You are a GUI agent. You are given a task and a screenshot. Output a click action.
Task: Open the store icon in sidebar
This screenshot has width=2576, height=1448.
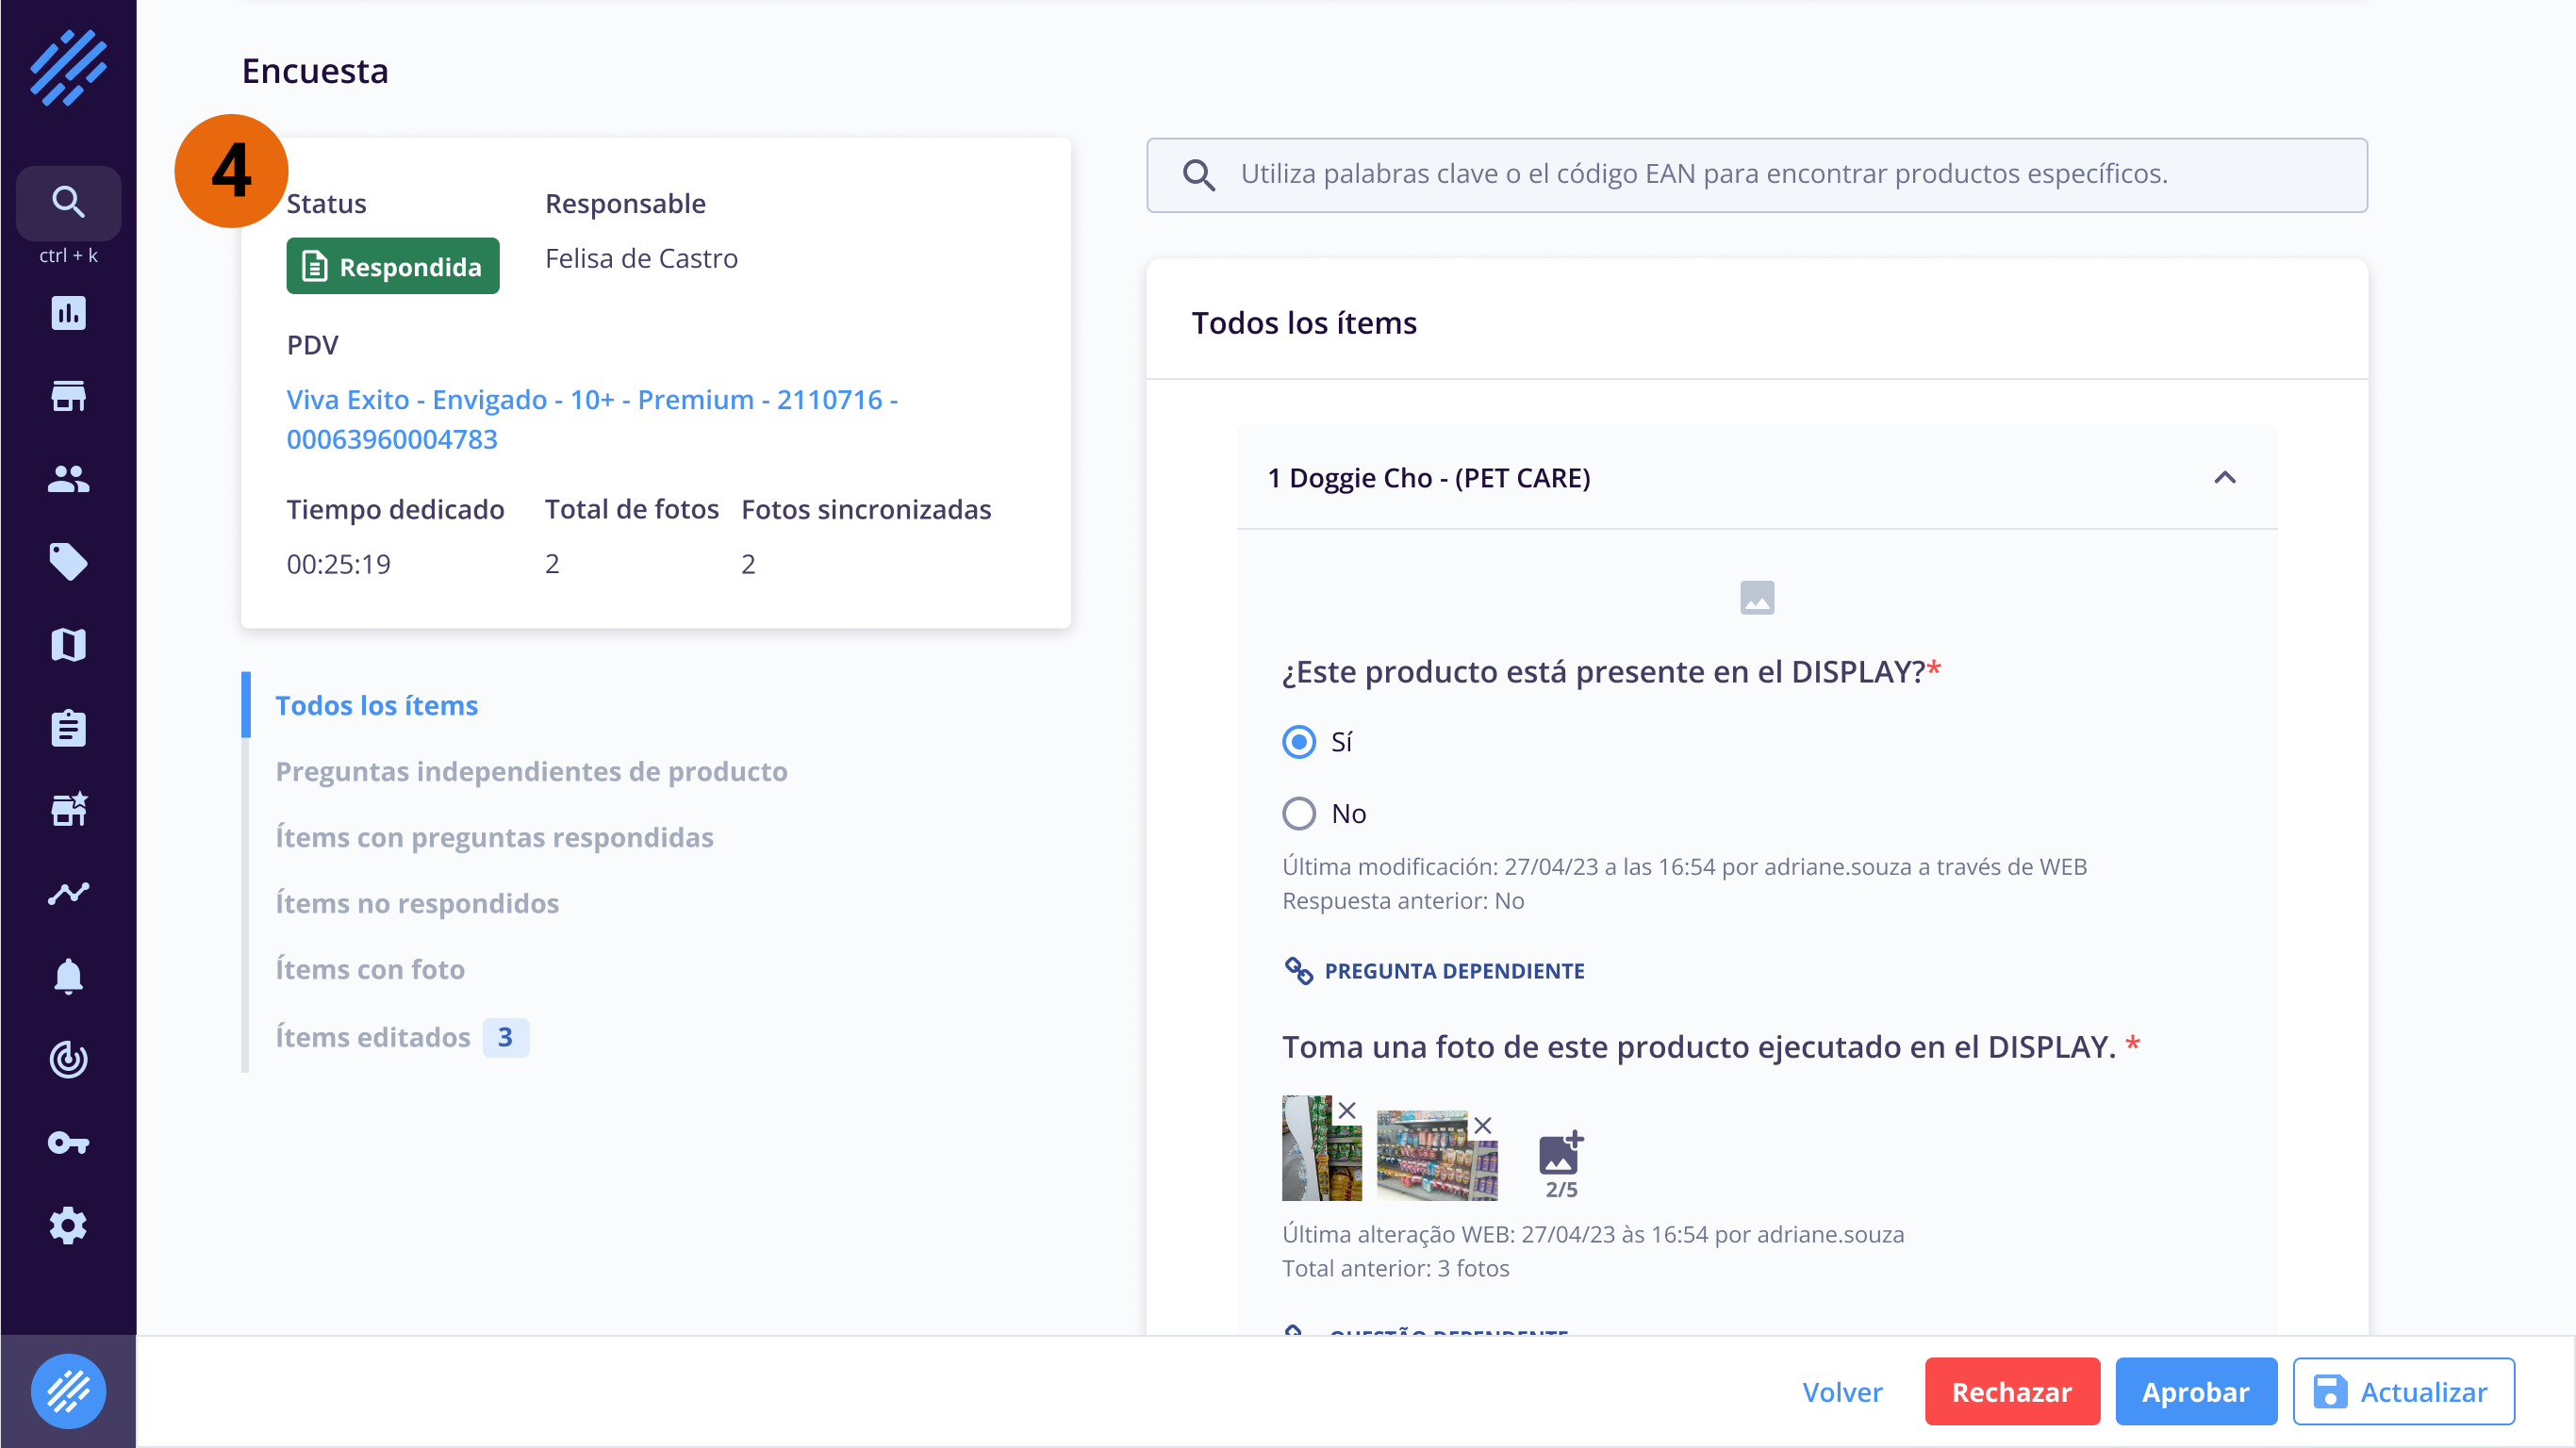click(x=68, y=396)
